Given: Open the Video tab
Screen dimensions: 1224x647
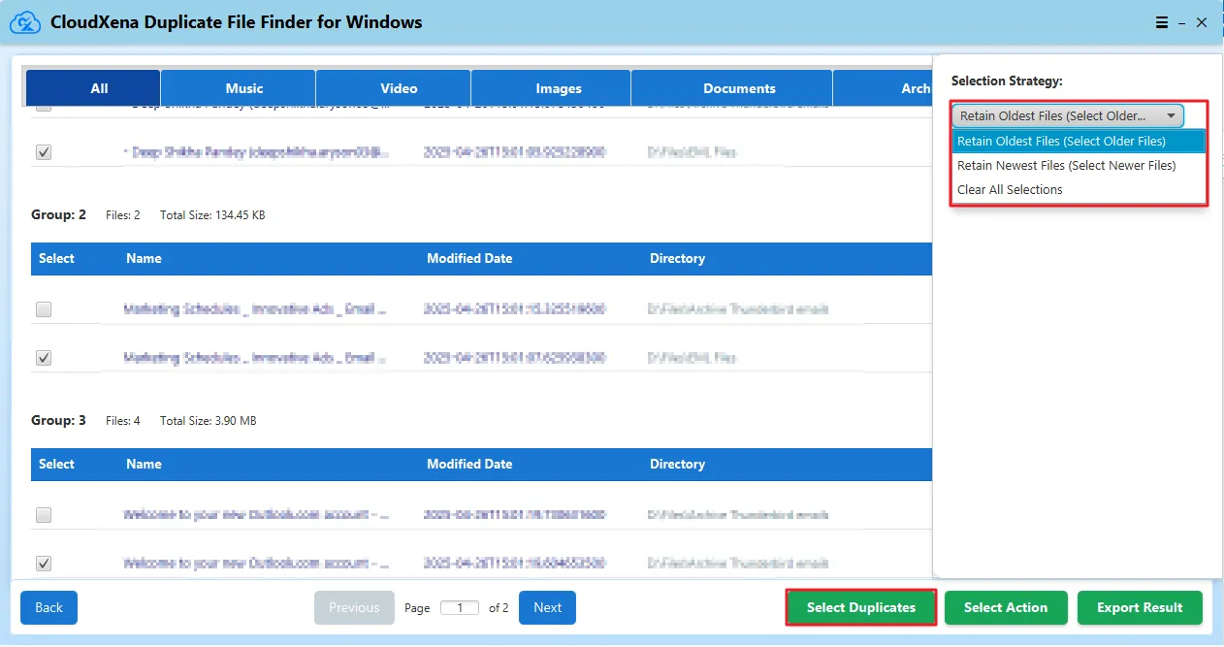Looking at the screenshot, I should pyautogui.click(x=399, y=88).
